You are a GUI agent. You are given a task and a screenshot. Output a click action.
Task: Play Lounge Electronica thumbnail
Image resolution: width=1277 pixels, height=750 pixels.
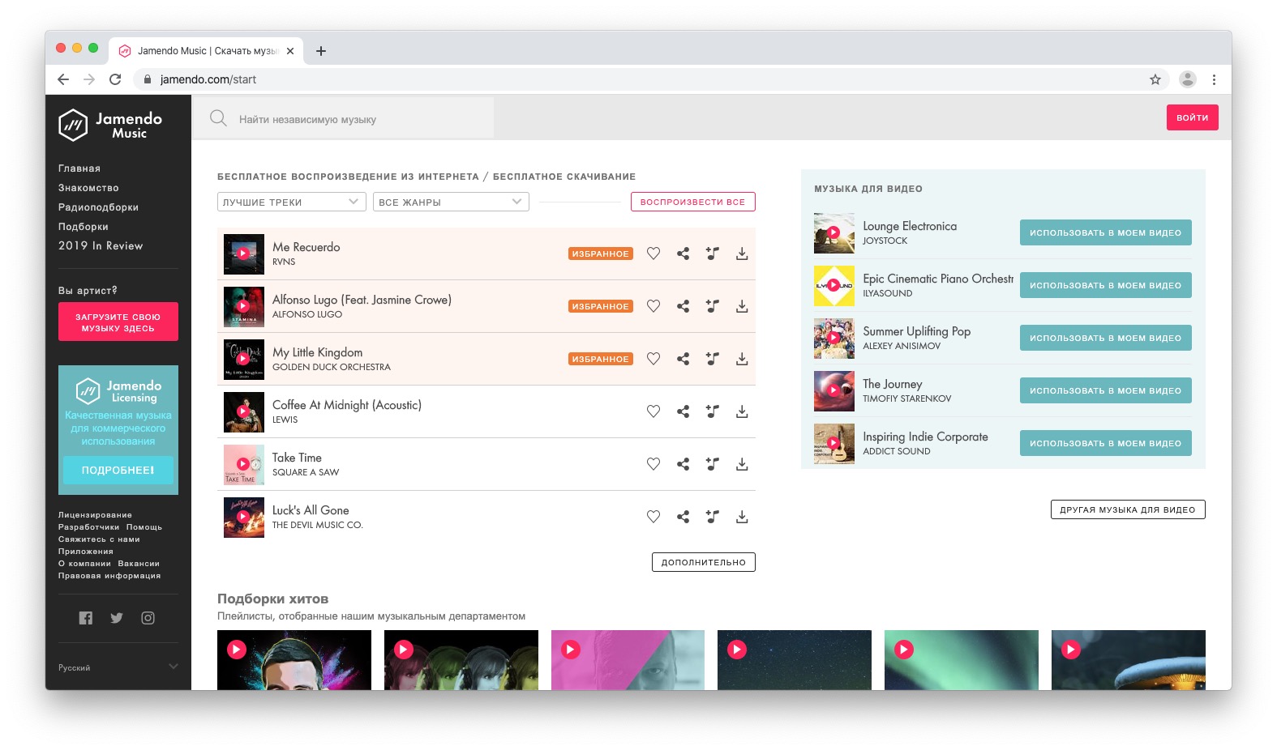pos(833,232)
